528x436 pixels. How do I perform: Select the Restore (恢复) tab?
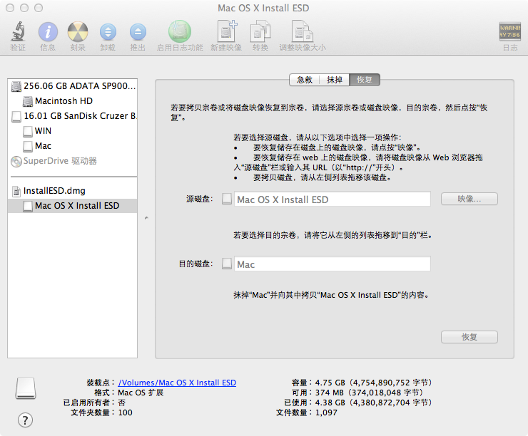click(x=365, y=80)
